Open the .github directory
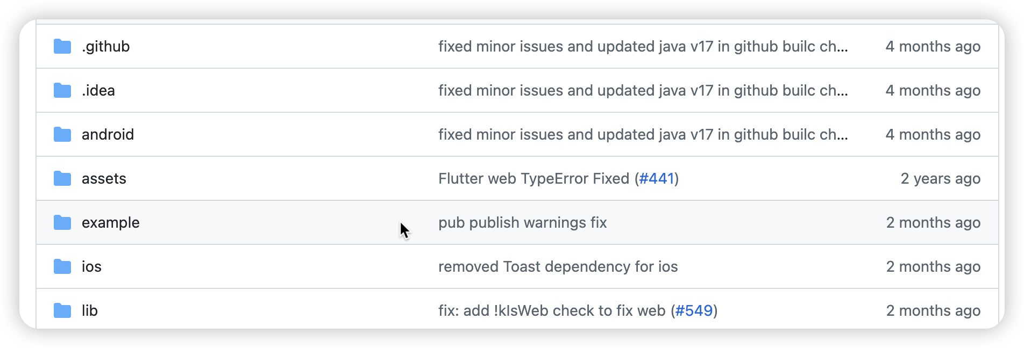The image size is (1024, 348). (x=105, y=46)
